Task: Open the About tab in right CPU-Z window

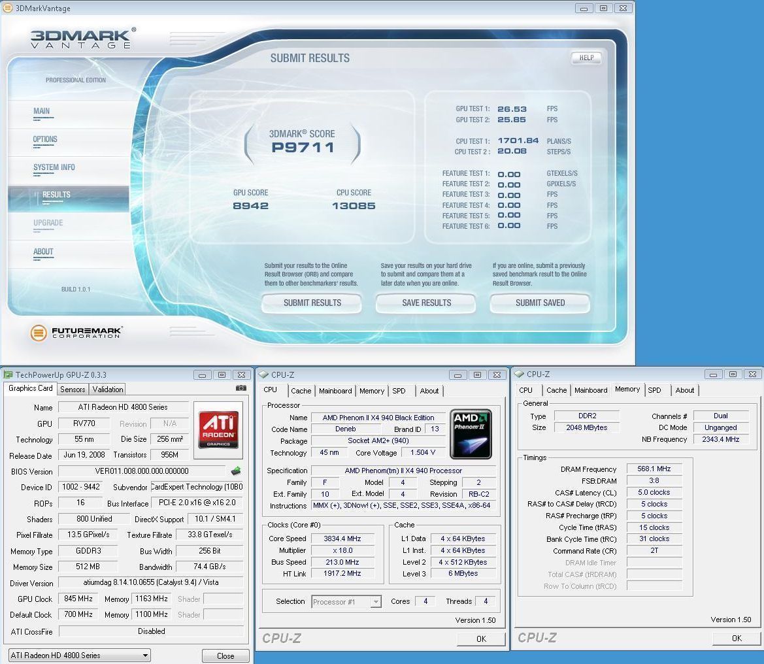Action: (684, 390)
